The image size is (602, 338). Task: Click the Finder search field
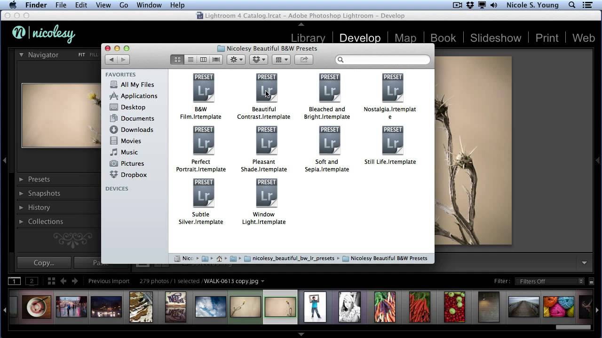[x=383, y=60]
